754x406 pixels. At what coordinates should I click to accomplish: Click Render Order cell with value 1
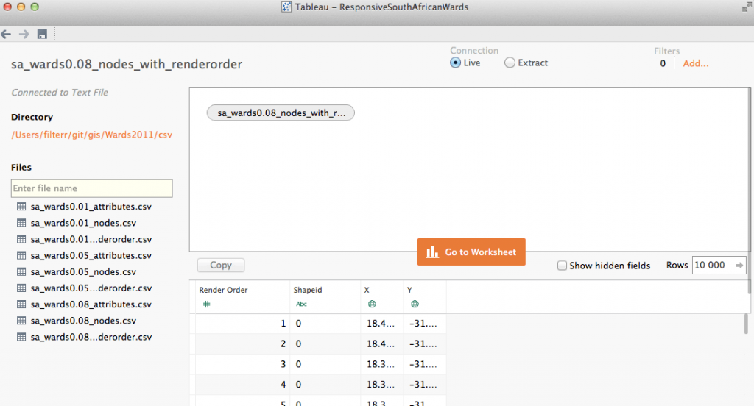tap(242, 324)
